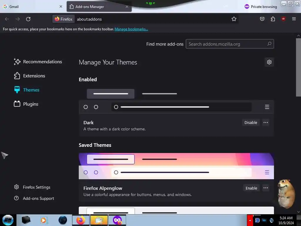
Task: Click the magnifier icon in the add-ons search box
Action: tap(269, 44)
